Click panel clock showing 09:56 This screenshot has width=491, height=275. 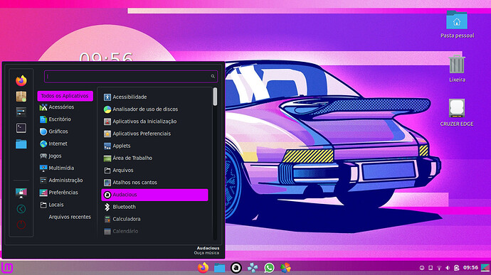tap(470, 268)
